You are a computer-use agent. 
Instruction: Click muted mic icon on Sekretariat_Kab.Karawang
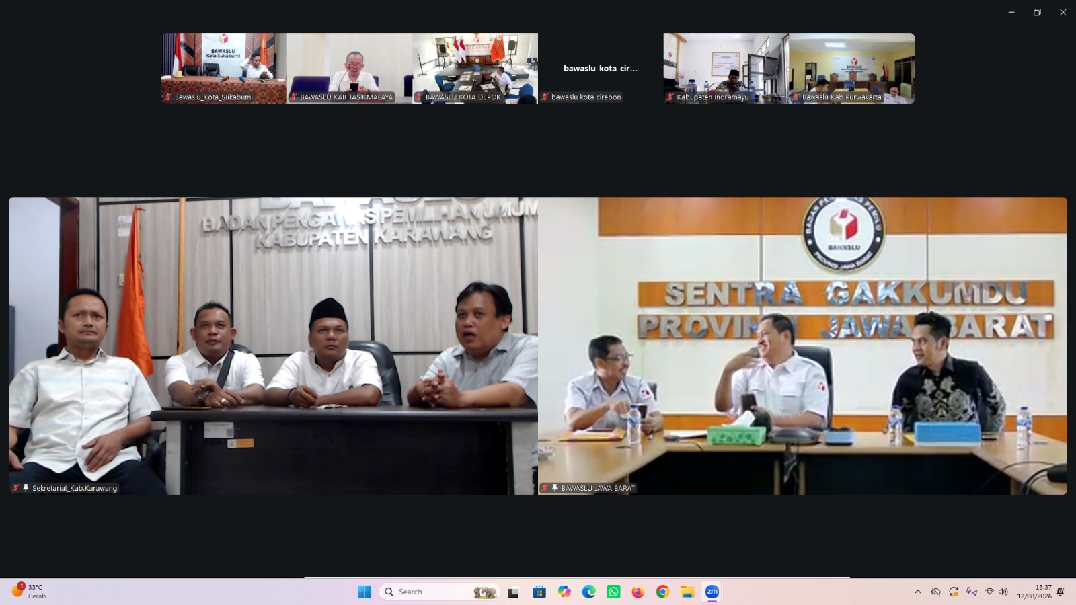pyautogui.click(x=15, y=488)
